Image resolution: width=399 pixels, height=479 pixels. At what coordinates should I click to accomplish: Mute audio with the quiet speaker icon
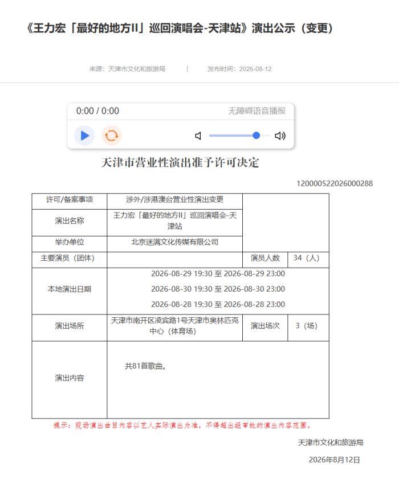[x=198, y=136]
